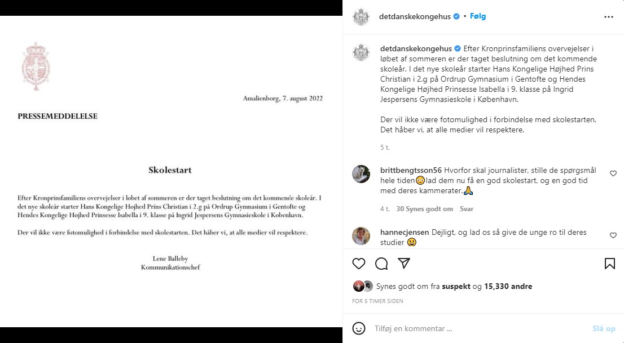
Task: Open emoji picker in comment box
Action: point(359,328)
